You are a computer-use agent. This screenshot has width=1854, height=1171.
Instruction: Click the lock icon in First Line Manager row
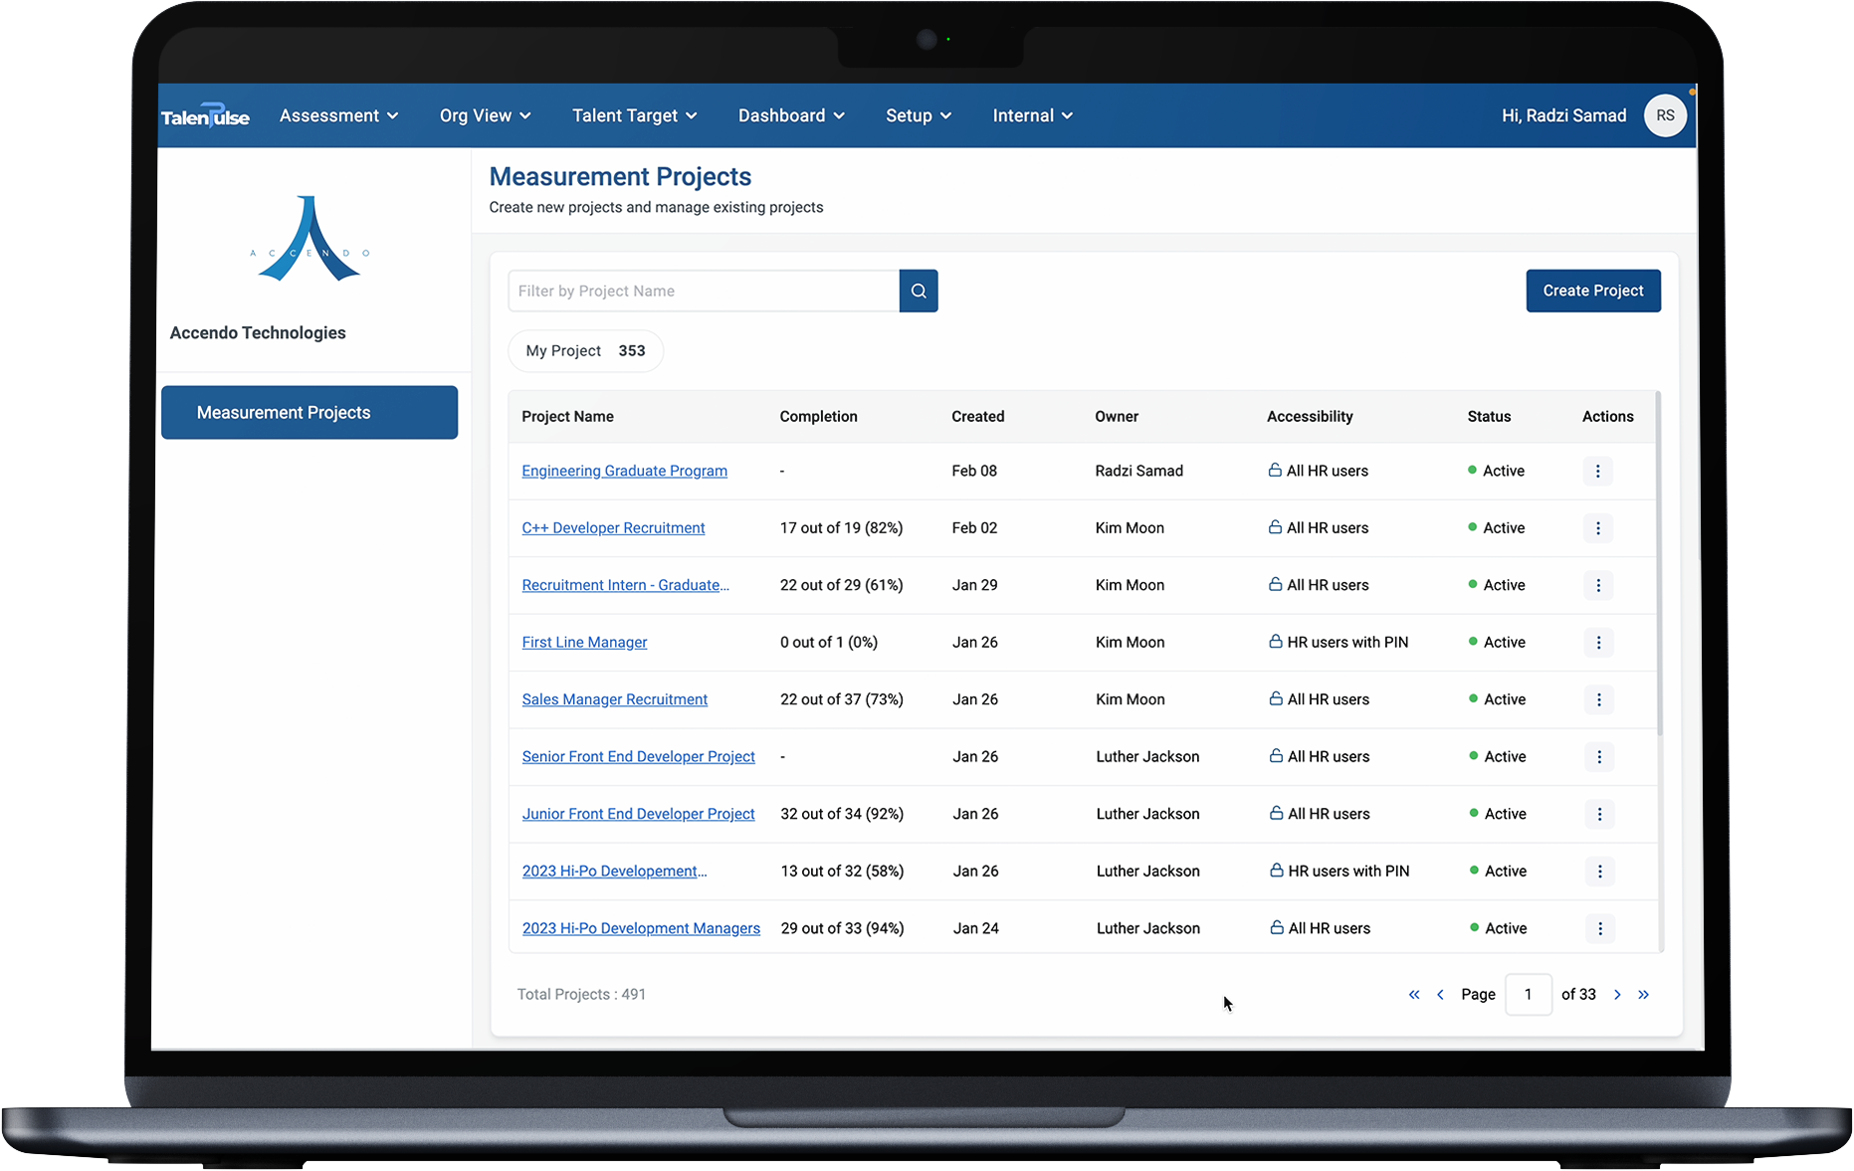[1276, 642]
